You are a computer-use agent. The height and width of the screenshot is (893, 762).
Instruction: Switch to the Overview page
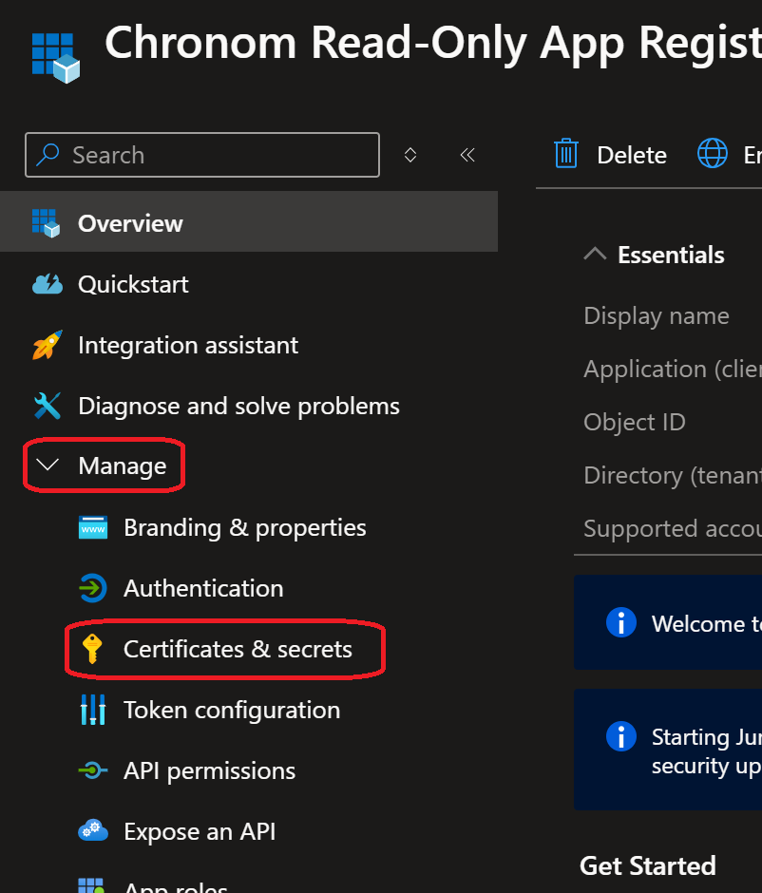pyautogui.click(x=130, y=222)
